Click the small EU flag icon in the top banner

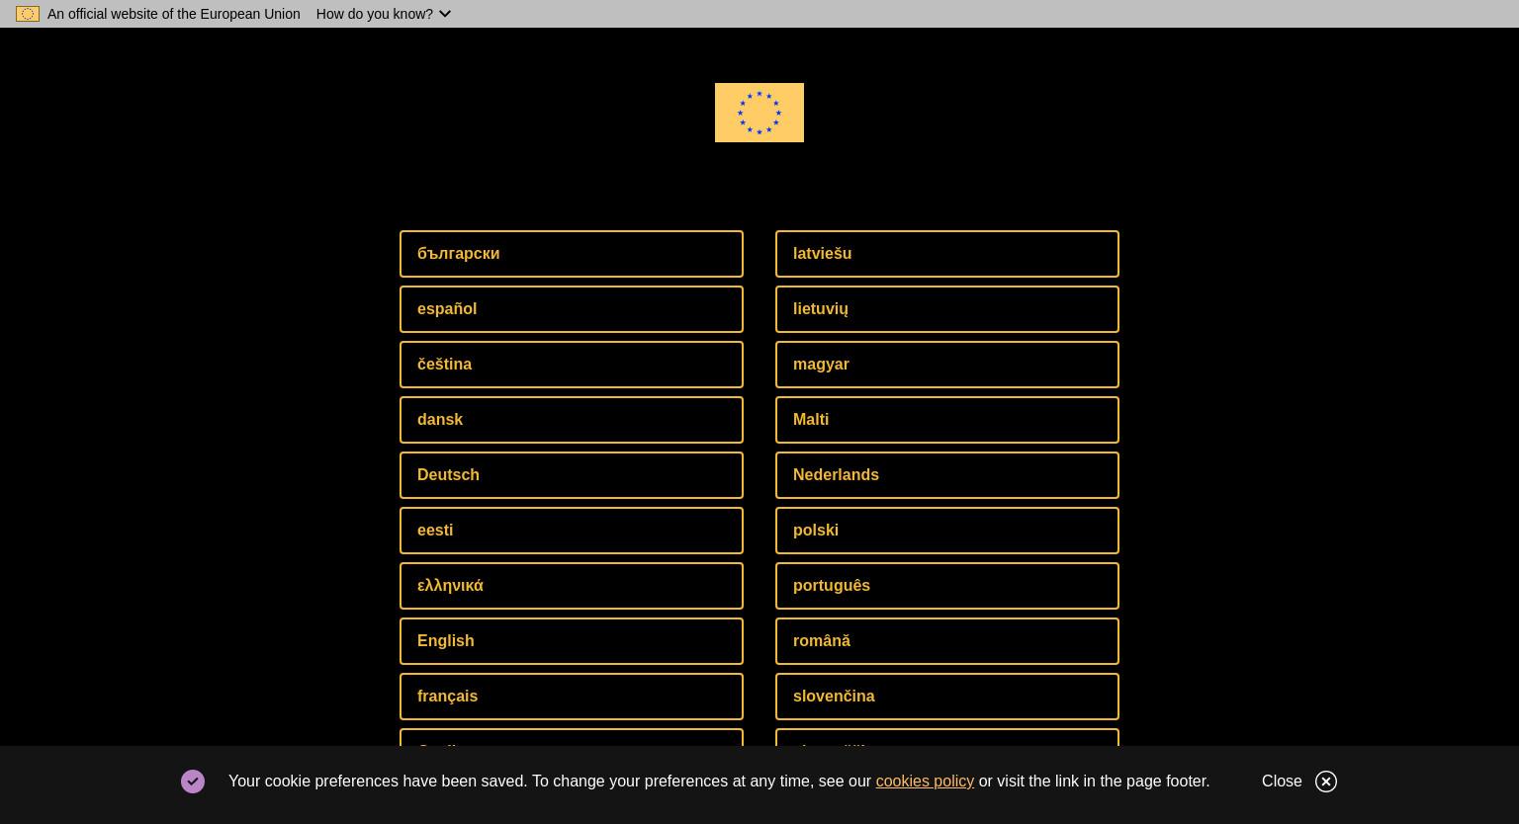click(x=28, y=14)
